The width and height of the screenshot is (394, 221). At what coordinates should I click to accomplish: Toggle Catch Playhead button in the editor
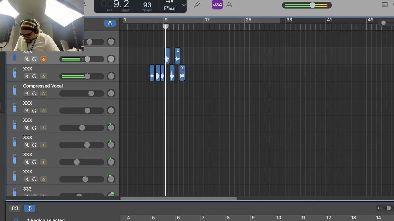pos(30,208)
